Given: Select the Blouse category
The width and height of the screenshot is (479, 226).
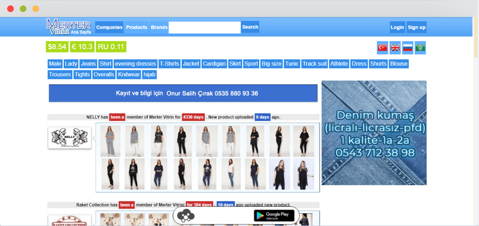Looking at the screenshot, I should click(399, 64).
